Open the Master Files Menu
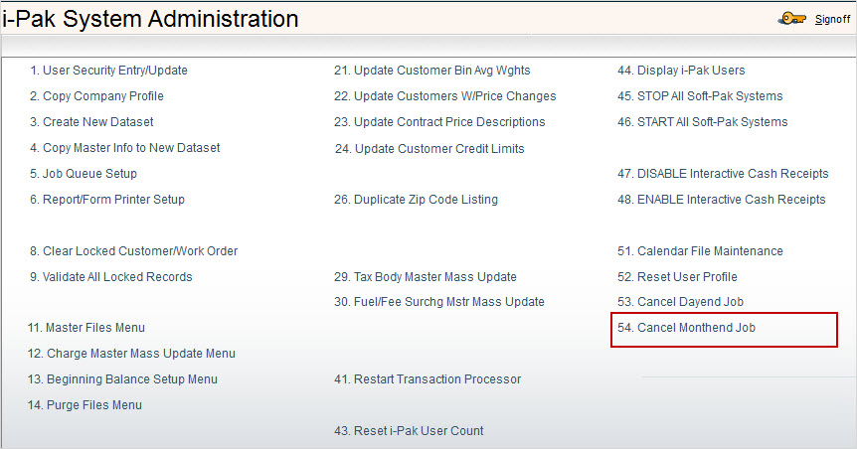 [x=86, y=328]
